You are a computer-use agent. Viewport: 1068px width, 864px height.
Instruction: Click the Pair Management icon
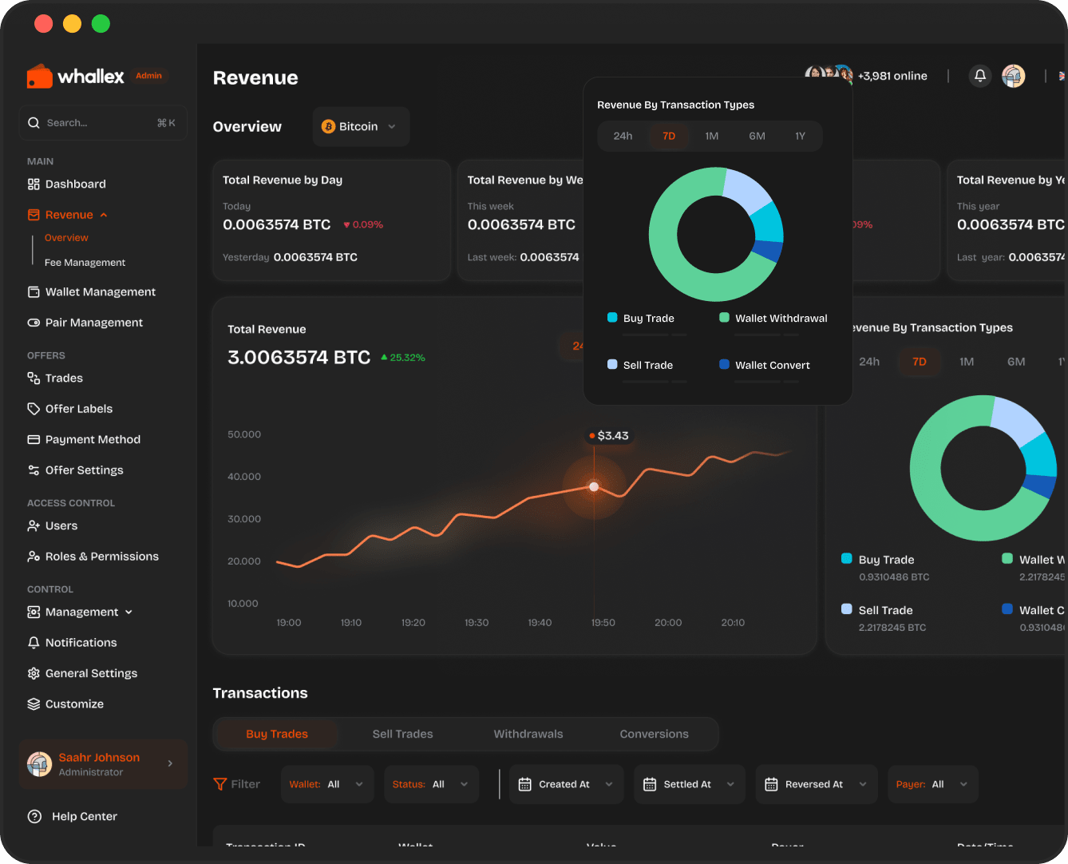click(33, 322)
